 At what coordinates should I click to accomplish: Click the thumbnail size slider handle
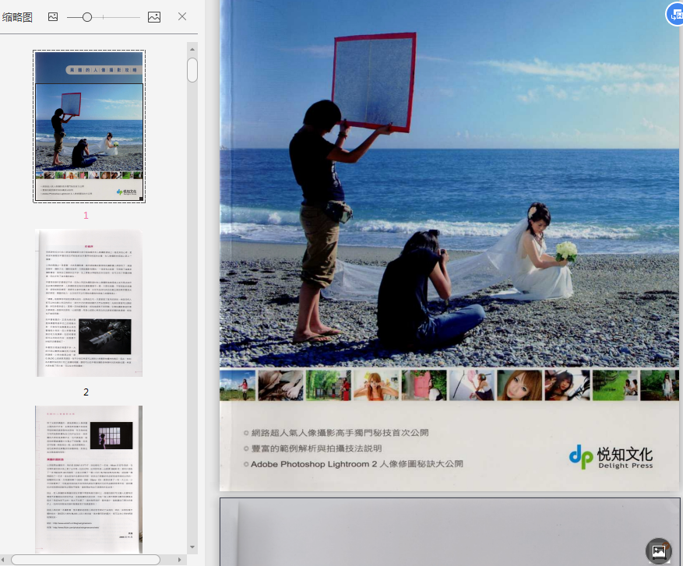[x=87, y=17]
